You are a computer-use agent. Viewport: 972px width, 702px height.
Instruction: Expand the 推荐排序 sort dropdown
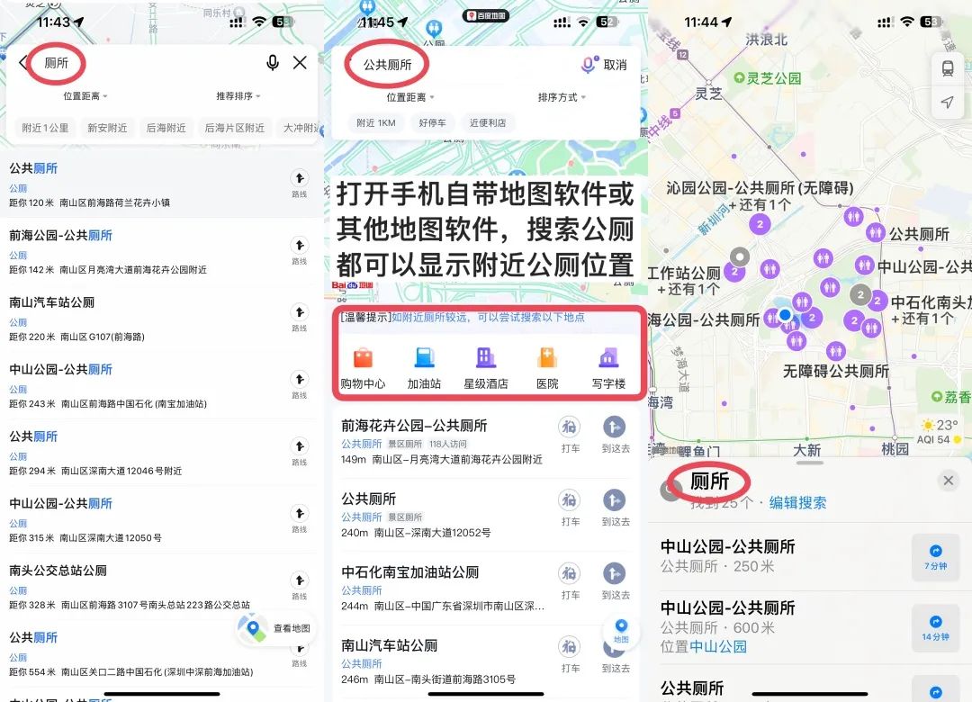click(238, 96)
